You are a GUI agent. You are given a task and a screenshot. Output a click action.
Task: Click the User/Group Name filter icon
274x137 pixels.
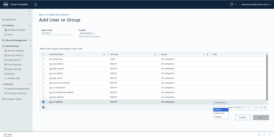(x=104, y=54)
